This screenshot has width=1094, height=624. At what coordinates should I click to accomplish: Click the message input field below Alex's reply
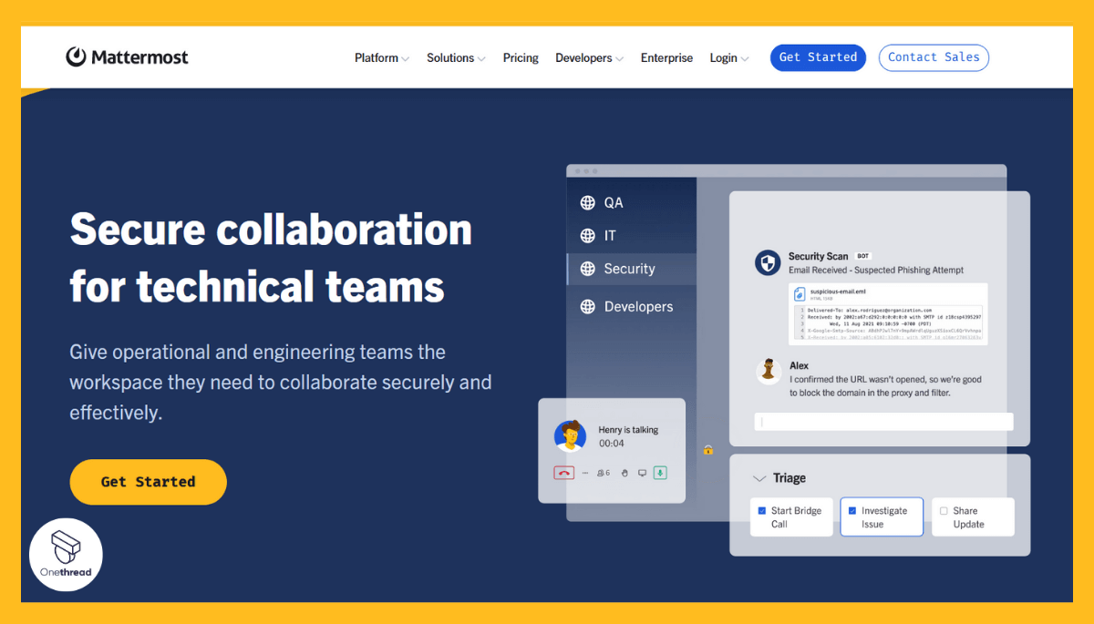882,421
